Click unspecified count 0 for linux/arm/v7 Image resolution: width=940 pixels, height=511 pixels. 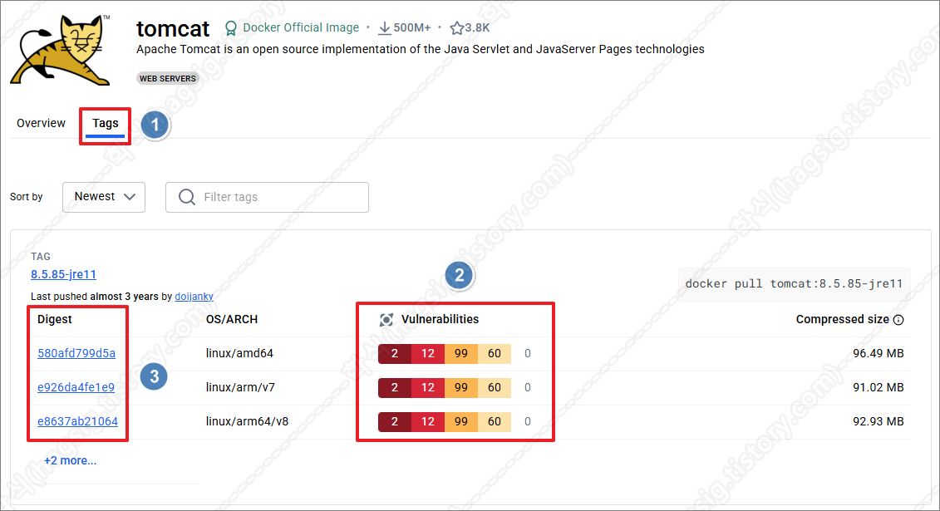coord(528,387)
